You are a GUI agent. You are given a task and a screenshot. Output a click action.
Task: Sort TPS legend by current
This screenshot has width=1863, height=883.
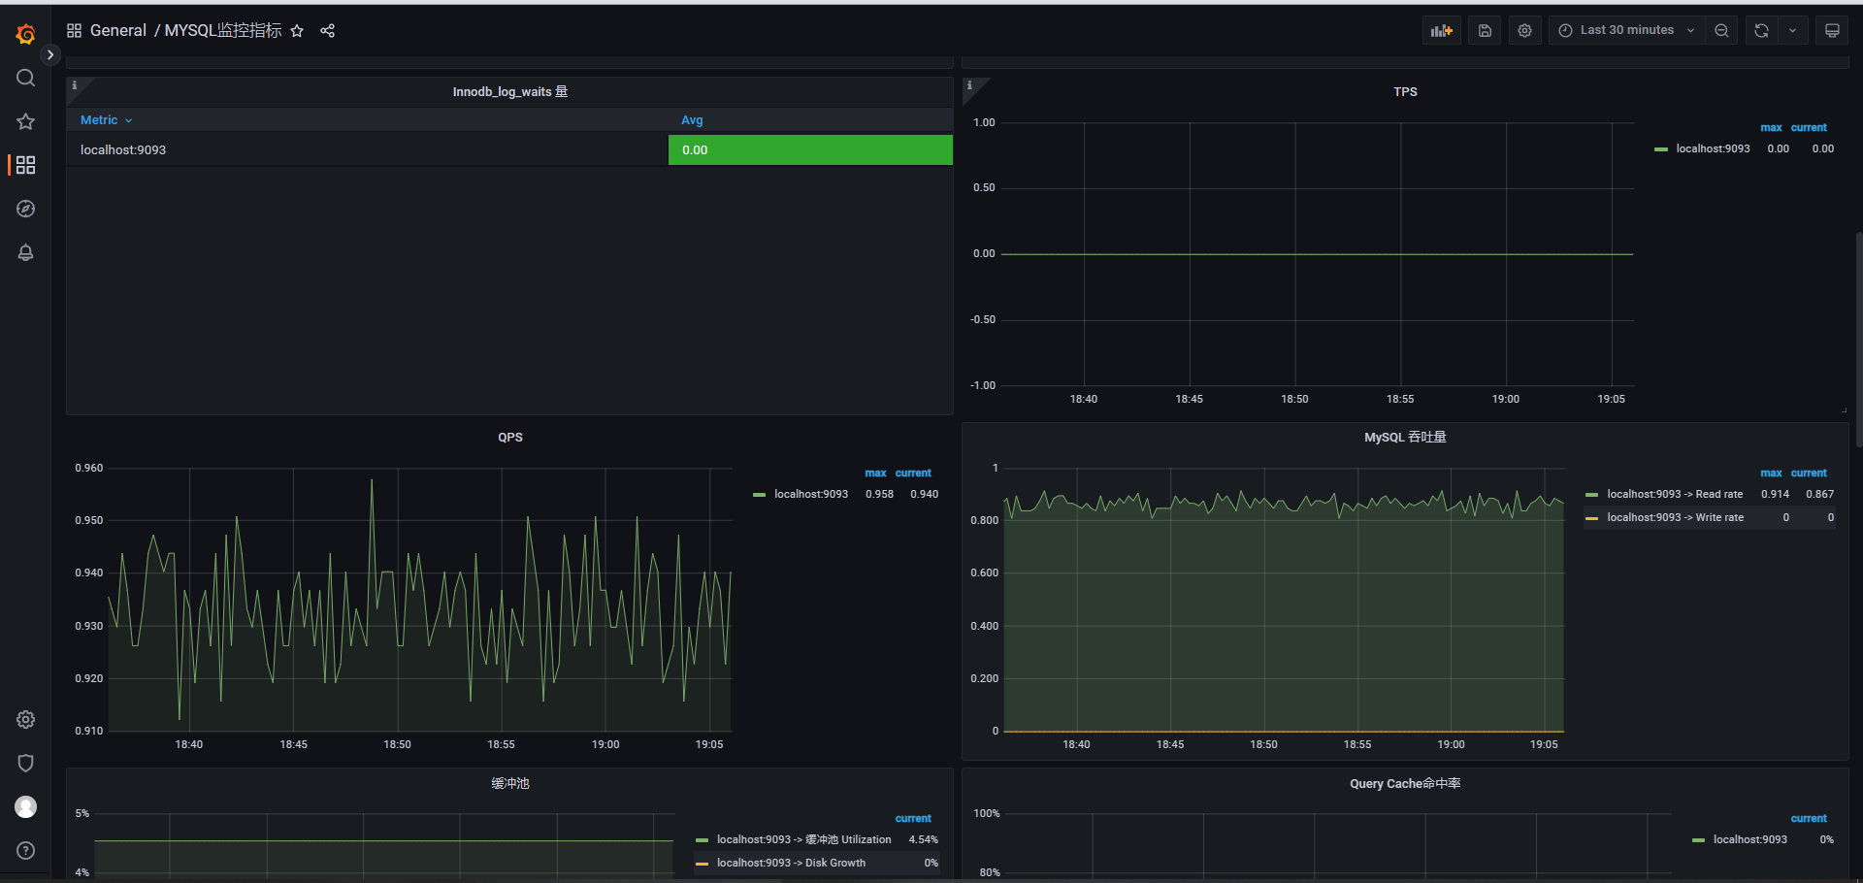(x=1809, y=128)
